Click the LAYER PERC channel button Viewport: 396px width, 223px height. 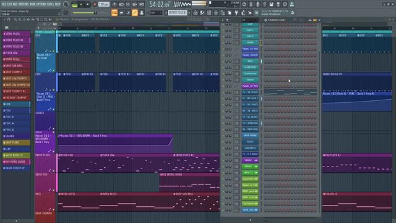coord(250,68)
